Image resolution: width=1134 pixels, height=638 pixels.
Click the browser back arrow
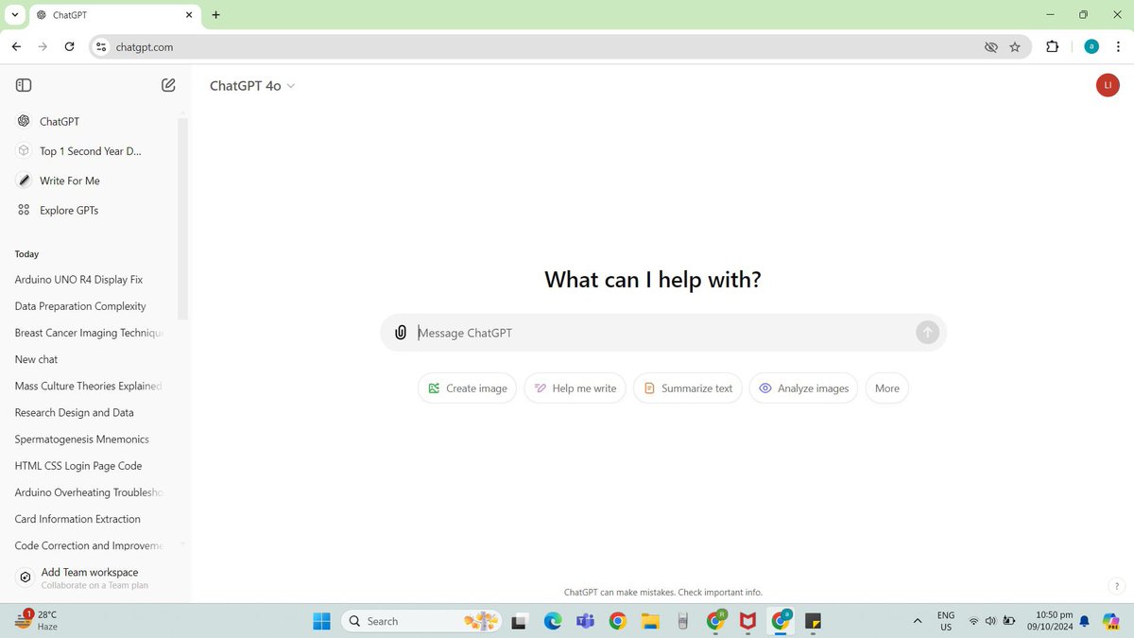pos(16,46)
